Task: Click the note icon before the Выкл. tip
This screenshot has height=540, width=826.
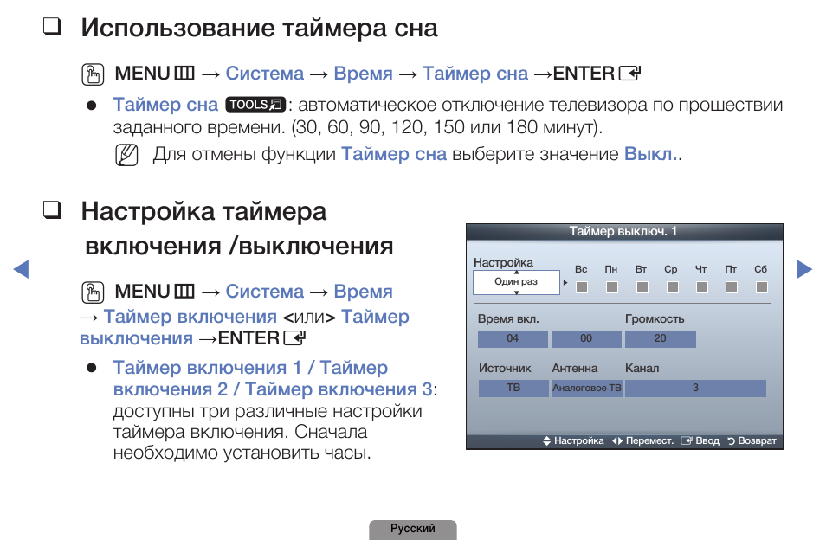Action: click(126, 157)
